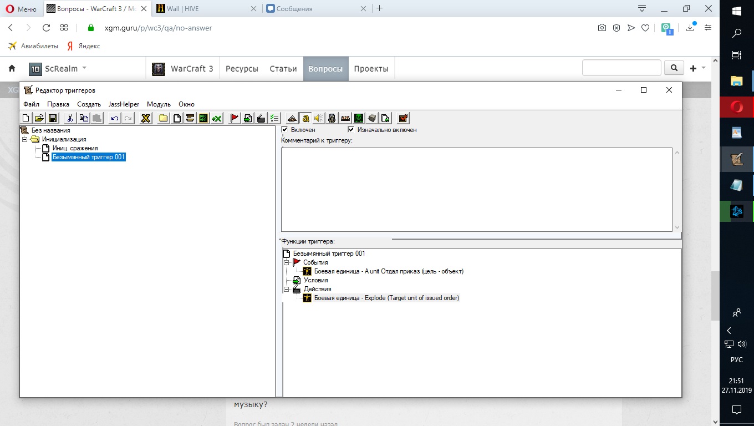Viewport: 754px width, 426px height.
Task: Expand the arrow next to the plus button
Action: tap(704, 68)
